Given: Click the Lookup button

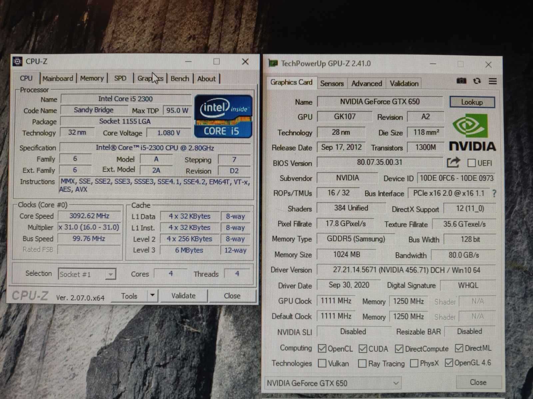Looking at the screenshot, I should [x=472, y=102].
